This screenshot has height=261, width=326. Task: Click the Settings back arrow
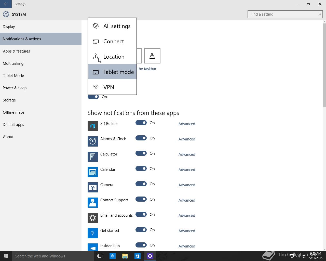point(6,4)
